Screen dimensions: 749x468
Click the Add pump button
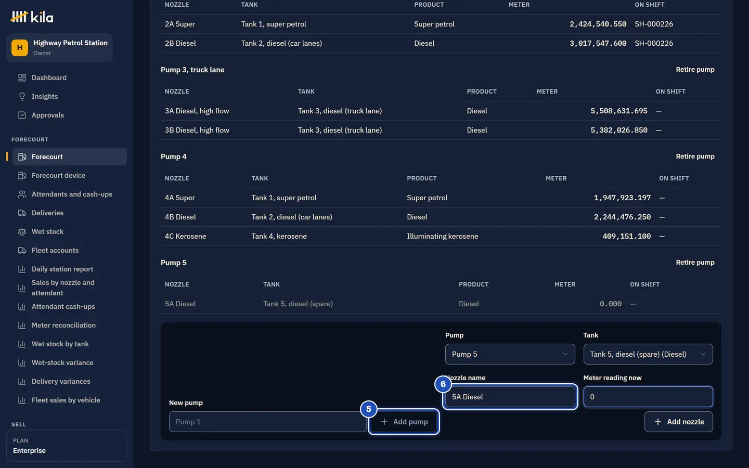coord(404,422)
